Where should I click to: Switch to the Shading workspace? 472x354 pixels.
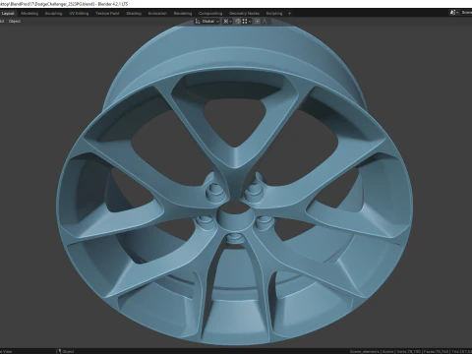coord(134,14)
